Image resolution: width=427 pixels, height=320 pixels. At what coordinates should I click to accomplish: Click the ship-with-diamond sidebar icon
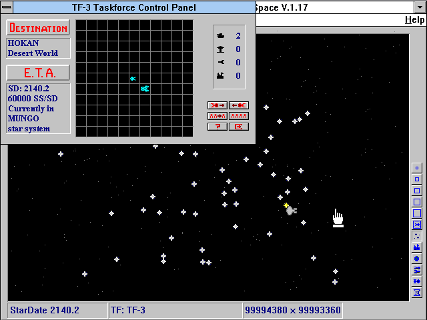416,281
